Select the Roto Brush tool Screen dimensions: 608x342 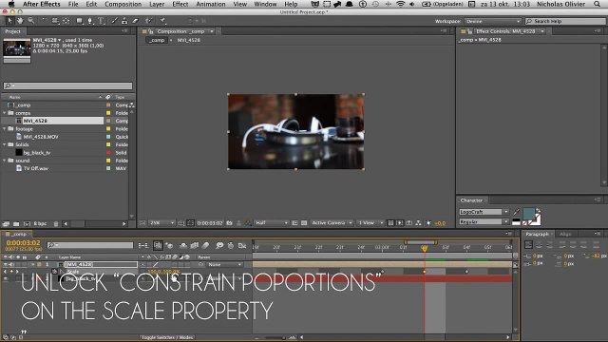(148, 21)
